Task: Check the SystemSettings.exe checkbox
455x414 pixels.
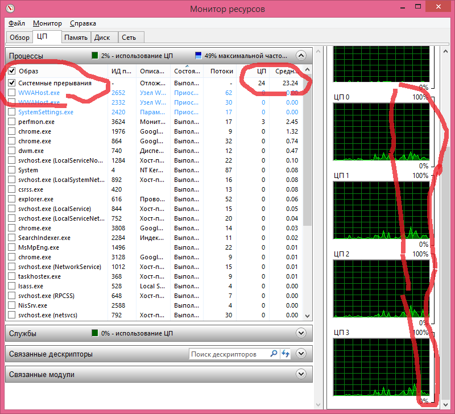Action: coord(11,112)
